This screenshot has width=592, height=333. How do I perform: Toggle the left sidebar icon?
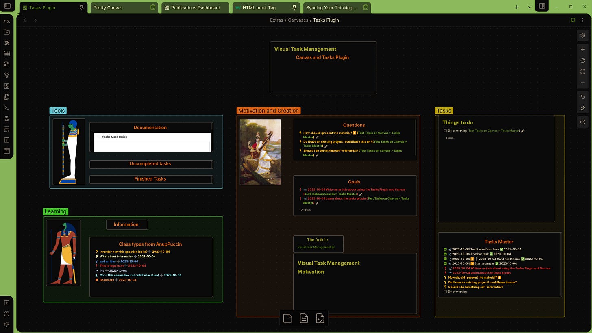coord(7,6)
